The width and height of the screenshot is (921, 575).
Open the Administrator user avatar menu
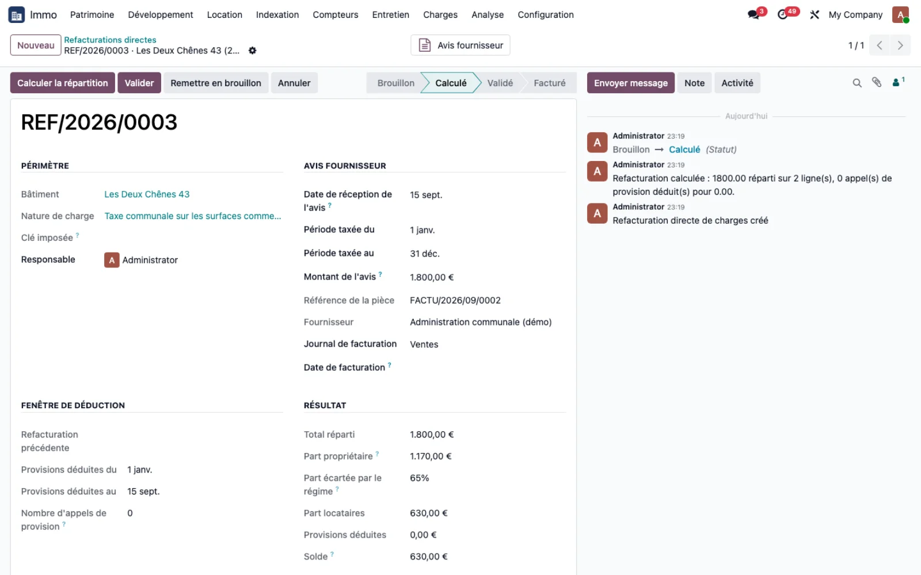pyautogui.click(x=900, y=15)
